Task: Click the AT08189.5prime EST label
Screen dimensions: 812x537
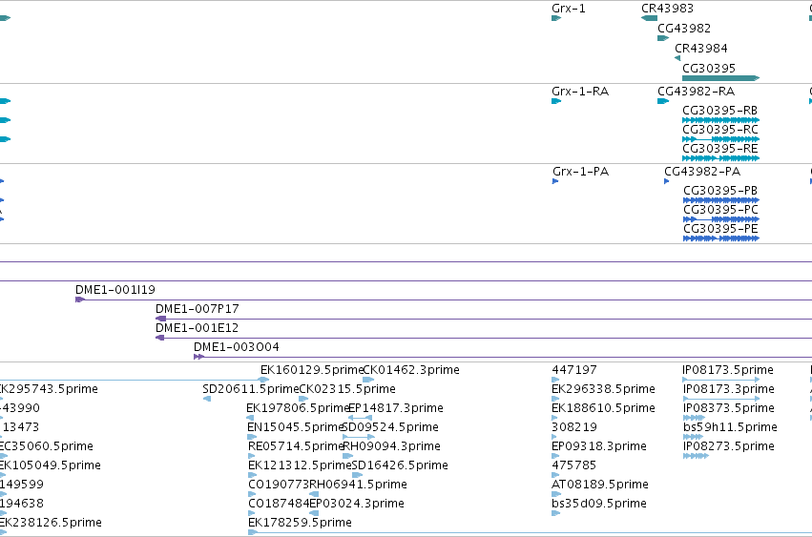Action: coord(599,485)
